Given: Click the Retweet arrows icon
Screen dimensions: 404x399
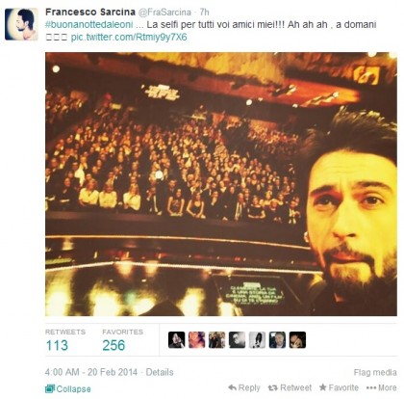Looking at the screenshot, I should click(273, 388).
